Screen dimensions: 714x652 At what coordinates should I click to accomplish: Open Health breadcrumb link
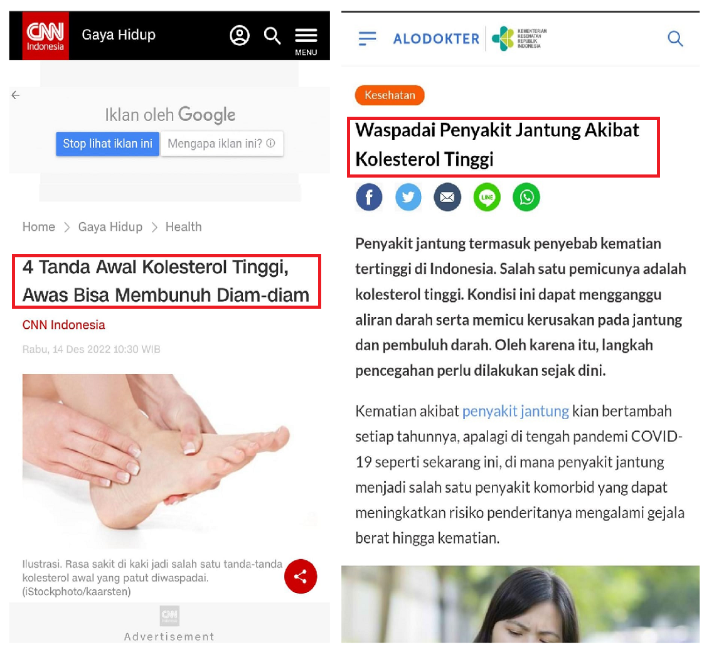click(183, 227)
